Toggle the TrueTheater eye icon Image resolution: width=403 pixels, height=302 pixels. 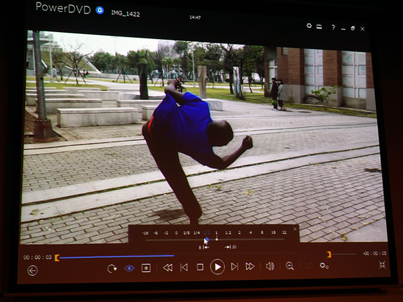click(129, 268)
